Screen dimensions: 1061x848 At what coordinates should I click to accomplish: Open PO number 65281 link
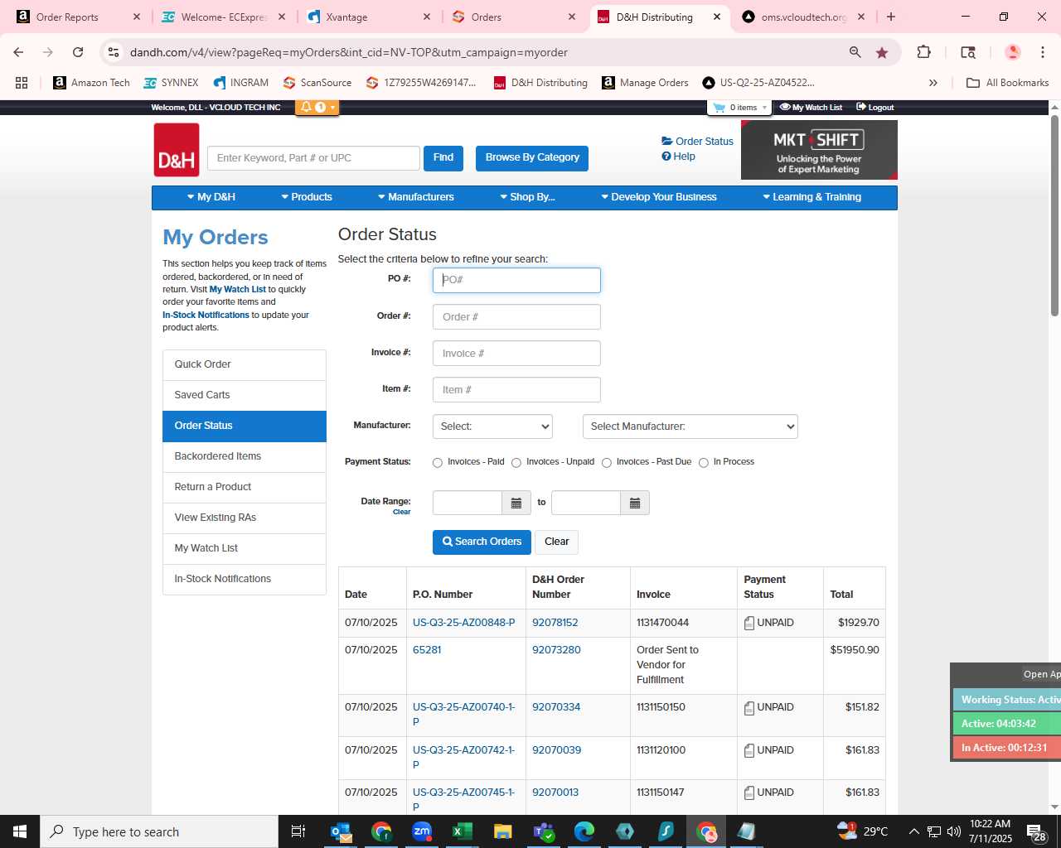[x=427, y=650]
